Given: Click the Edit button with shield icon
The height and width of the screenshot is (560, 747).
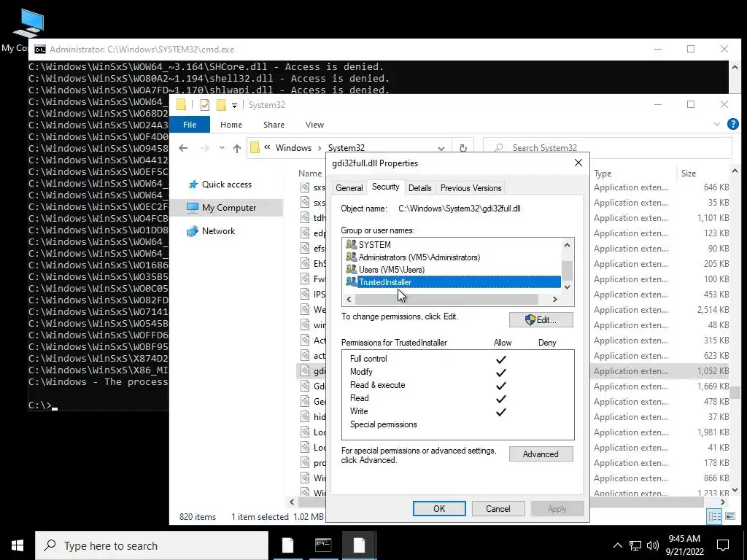Looking at the screenshot, I should pyautogui.click(x=541, y=320).
